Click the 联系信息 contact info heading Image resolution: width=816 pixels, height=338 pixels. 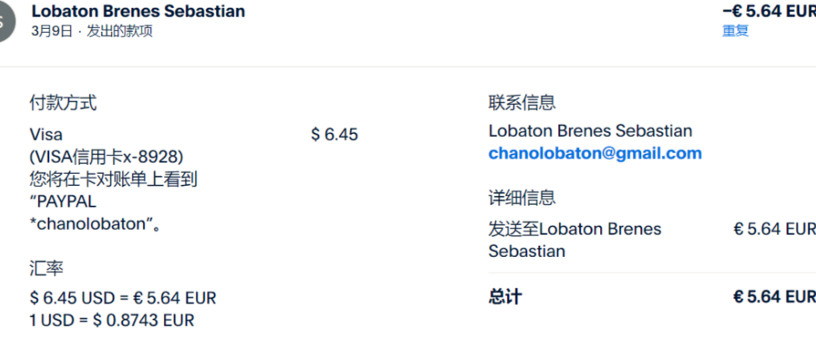(521, 103)
